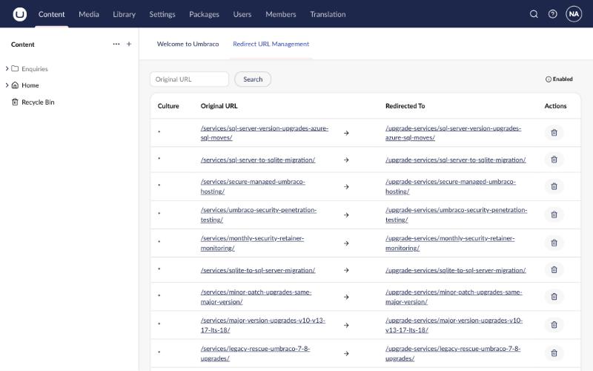Click the Redirected To column header

[405, 106]
